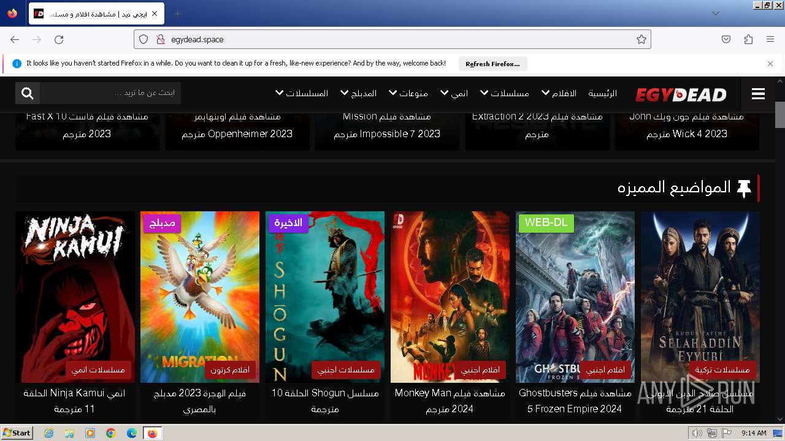Click the network icon in system tray
785x441 pixels.
712,433
